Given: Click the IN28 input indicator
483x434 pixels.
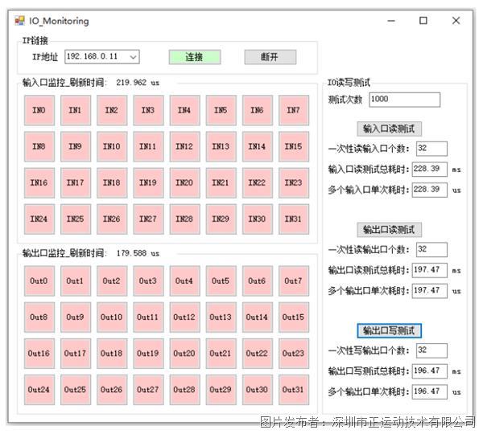Looking at the screenshot, I should [x=185, y=219].
